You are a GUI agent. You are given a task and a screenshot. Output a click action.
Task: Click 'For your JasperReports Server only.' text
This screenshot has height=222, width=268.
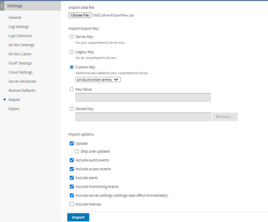(x=100, y=43)
